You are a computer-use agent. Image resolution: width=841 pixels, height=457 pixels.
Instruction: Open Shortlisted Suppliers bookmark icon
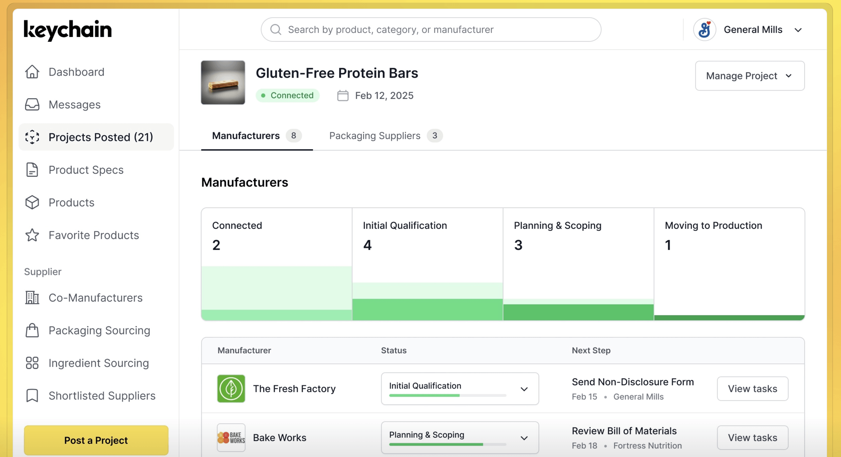tap(32, 396)
